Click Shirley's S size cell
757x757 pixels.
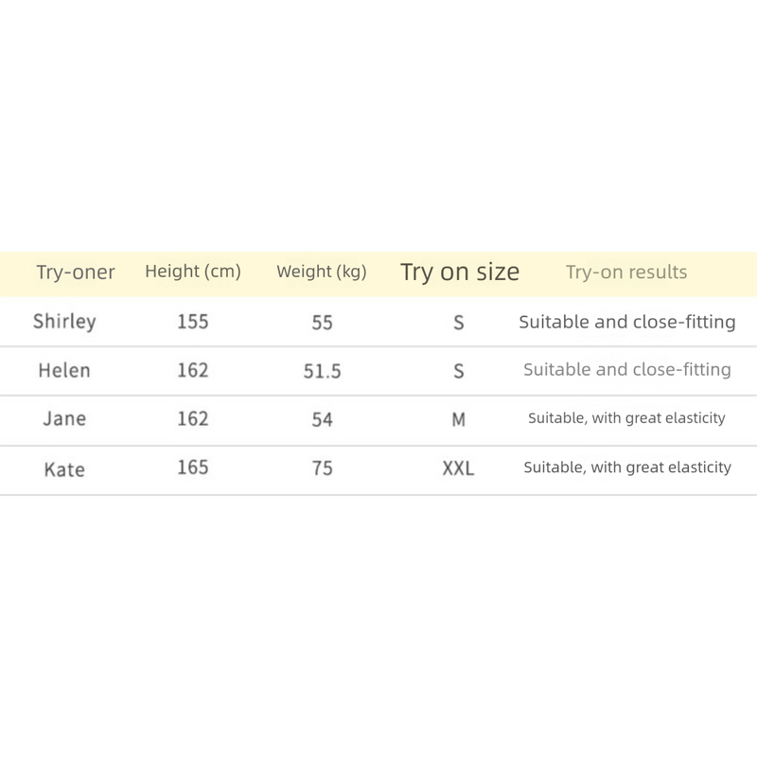(459, 322)
